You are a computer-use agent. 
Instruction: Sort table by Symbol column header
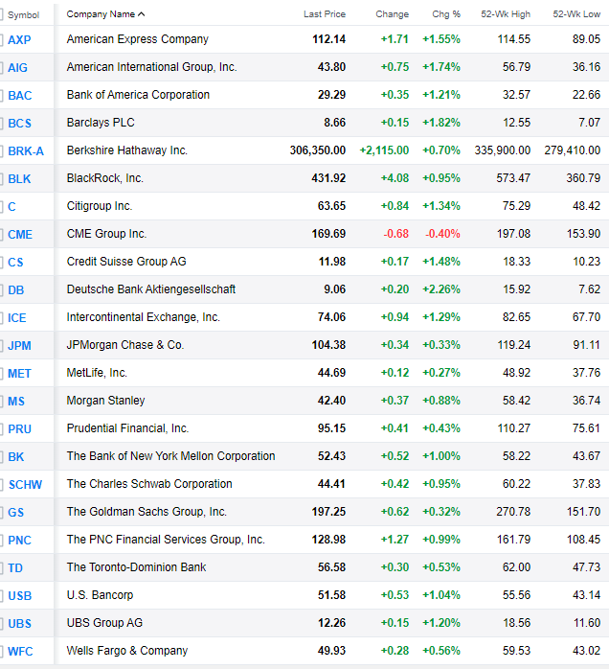(23, 15)
